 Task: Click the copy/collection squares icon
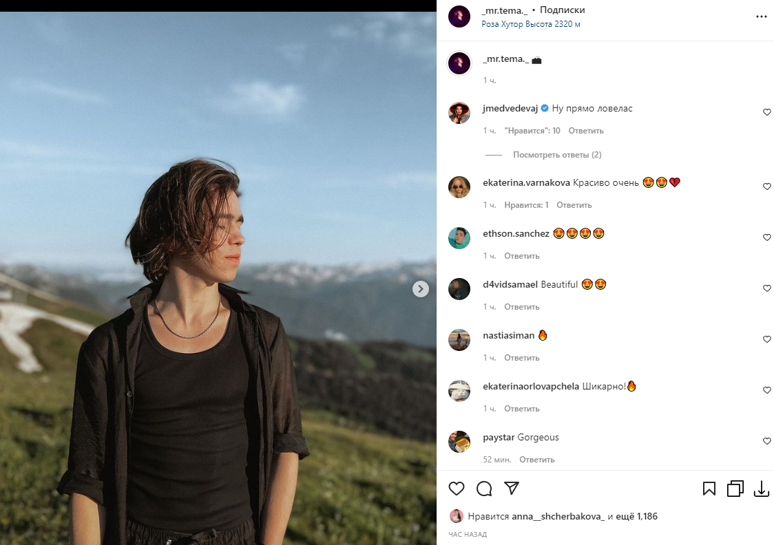tap(735, 489)
